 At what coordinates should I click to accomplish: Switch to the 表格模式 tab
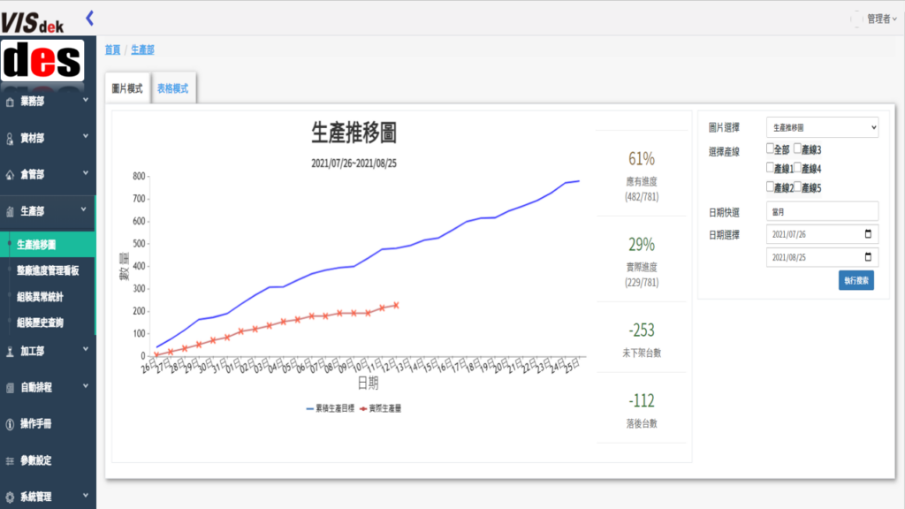(x=173, y=88)
